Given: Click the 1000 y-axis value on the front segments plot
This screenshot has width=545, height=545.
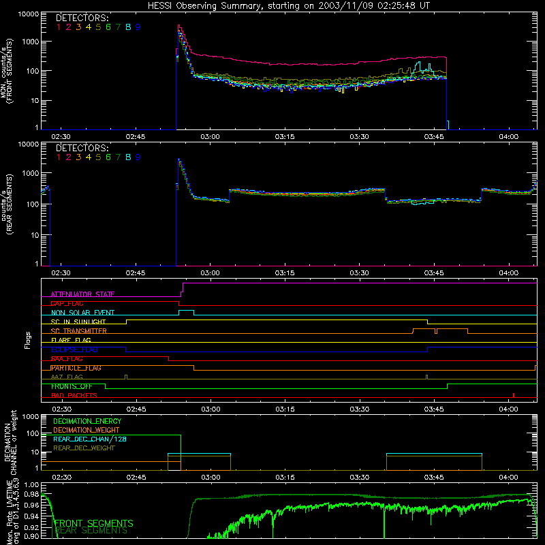Looking at the screenshot, I should pyautogui.click(x=30, y=42).
